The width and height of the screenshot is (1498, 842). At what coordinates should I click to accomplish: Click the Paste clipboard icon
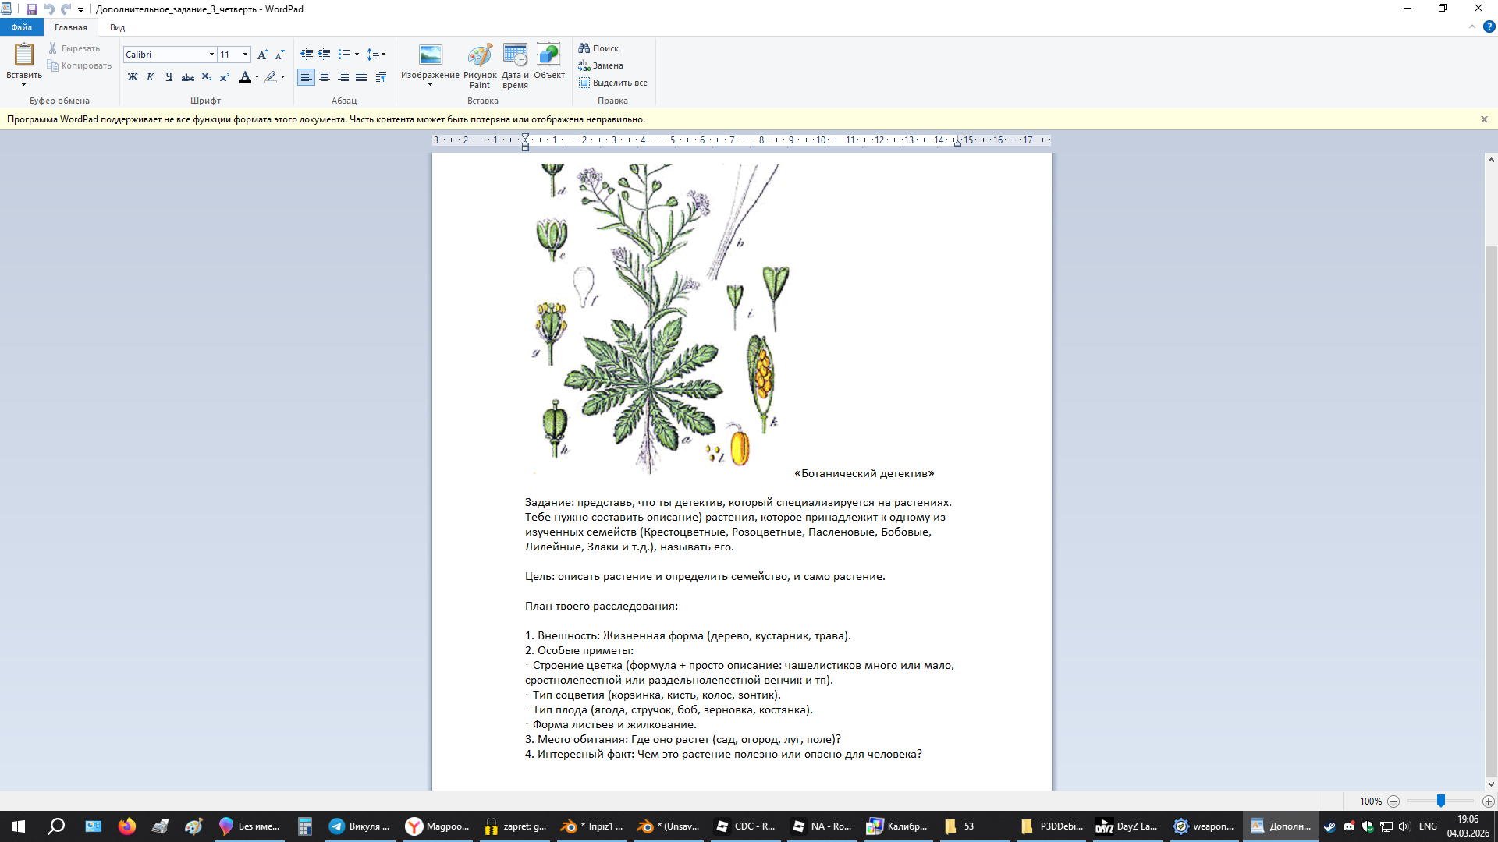pyautogui.click(x=24, y=55)
